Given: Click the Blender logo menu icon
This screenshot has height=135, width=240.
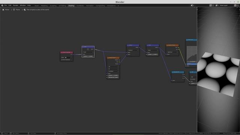Looking at the screenshot, I should [x=2, y=5].
